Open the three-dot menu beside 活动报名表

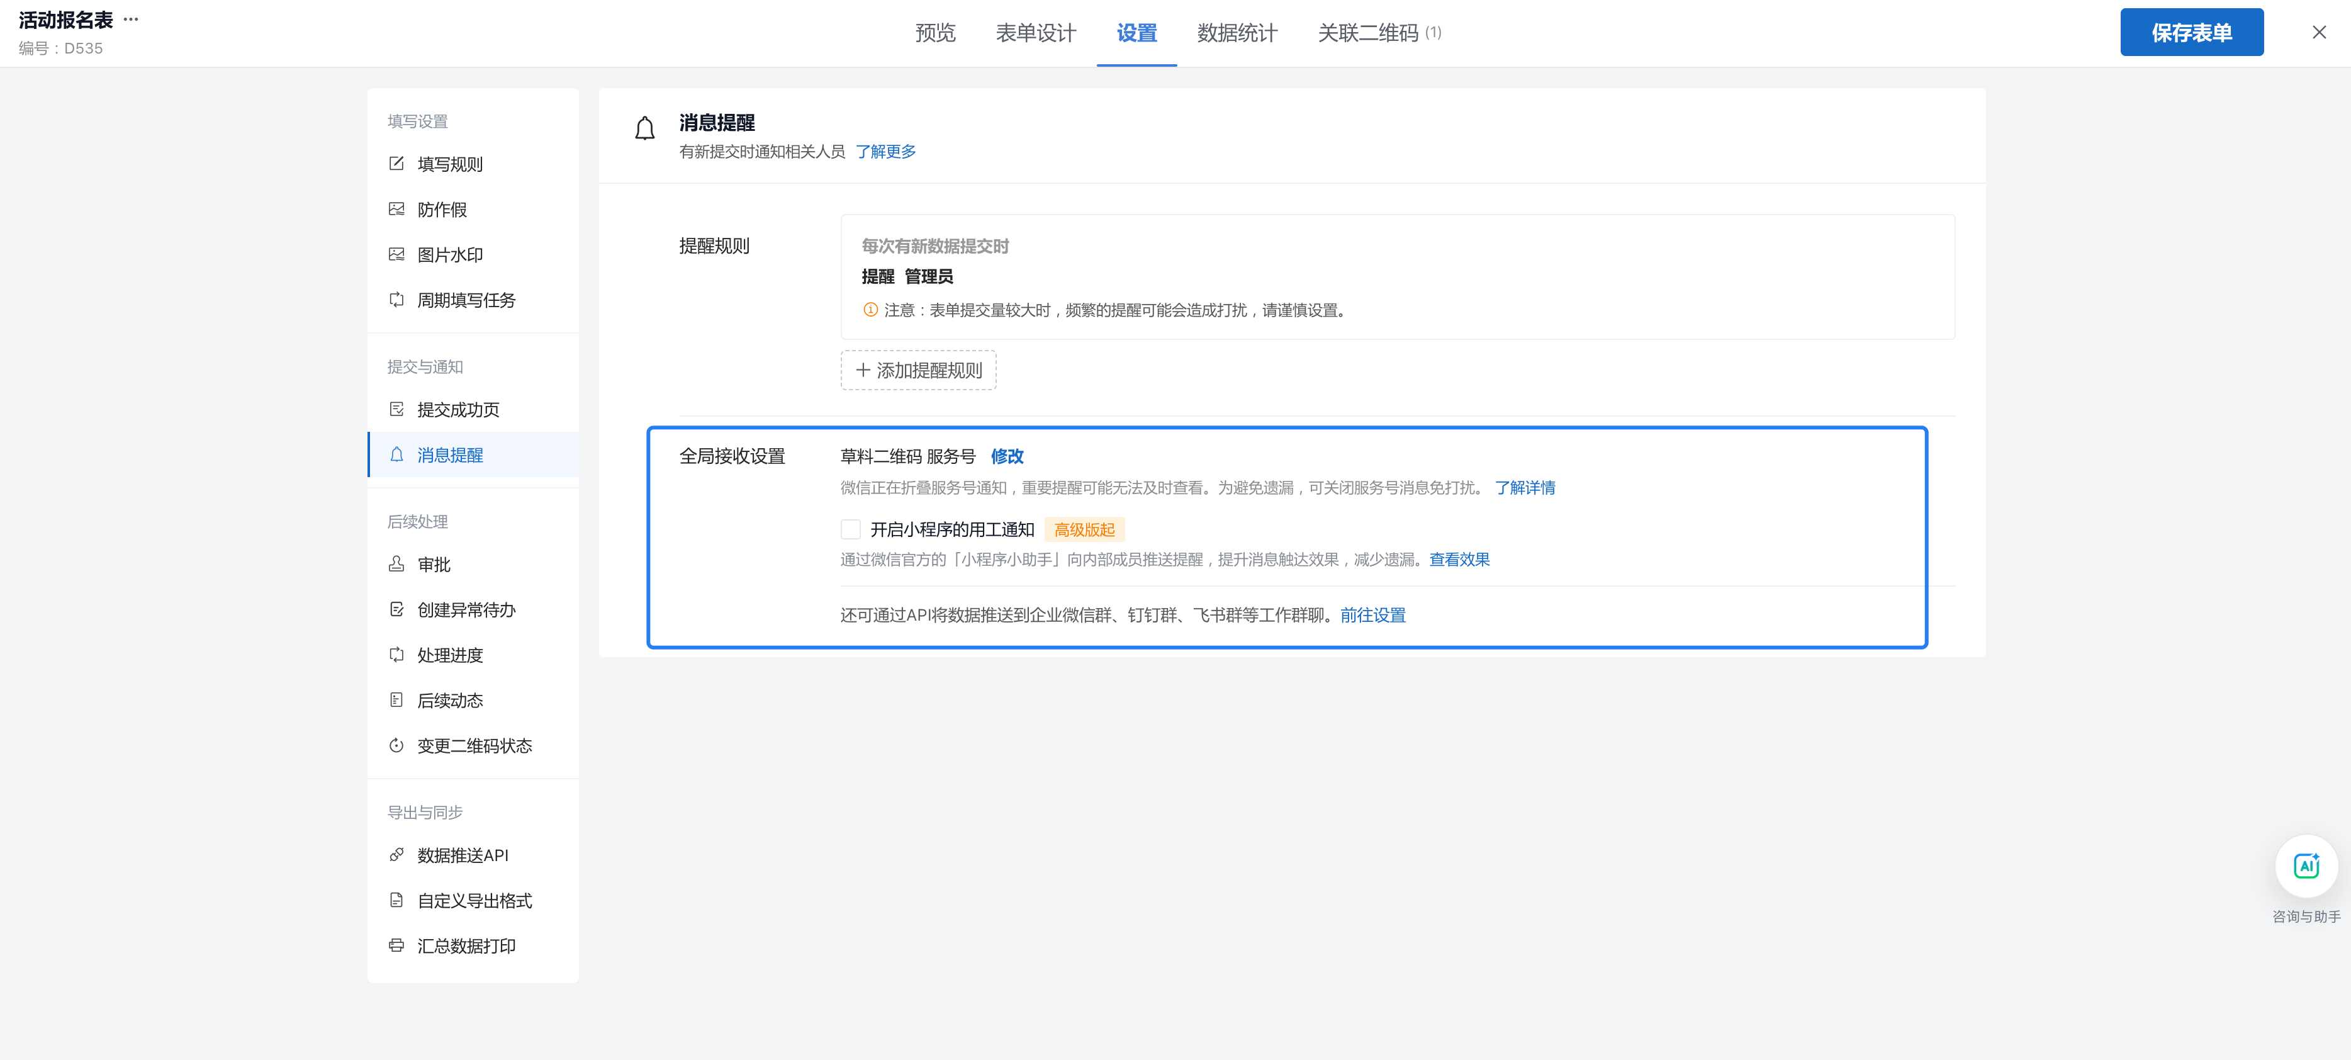coord(132,19)
